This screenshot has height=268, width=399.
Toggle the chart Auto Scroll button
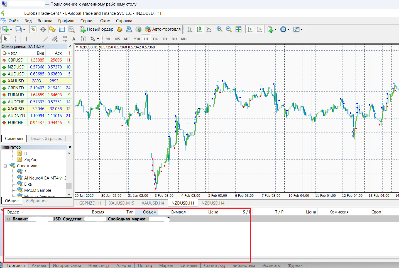click(250, 29)
